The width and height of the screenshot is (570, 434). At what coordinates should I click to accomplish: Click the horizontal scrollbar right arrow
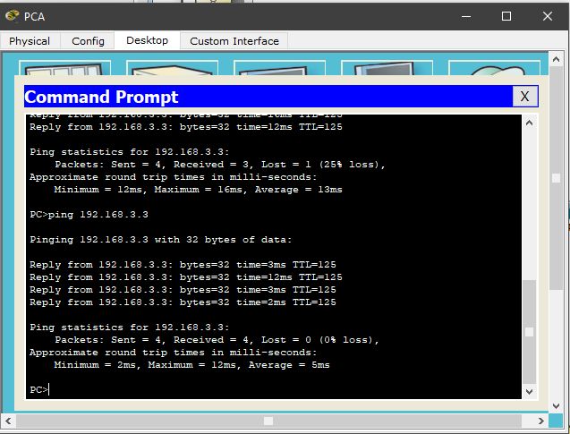[540, 421]
